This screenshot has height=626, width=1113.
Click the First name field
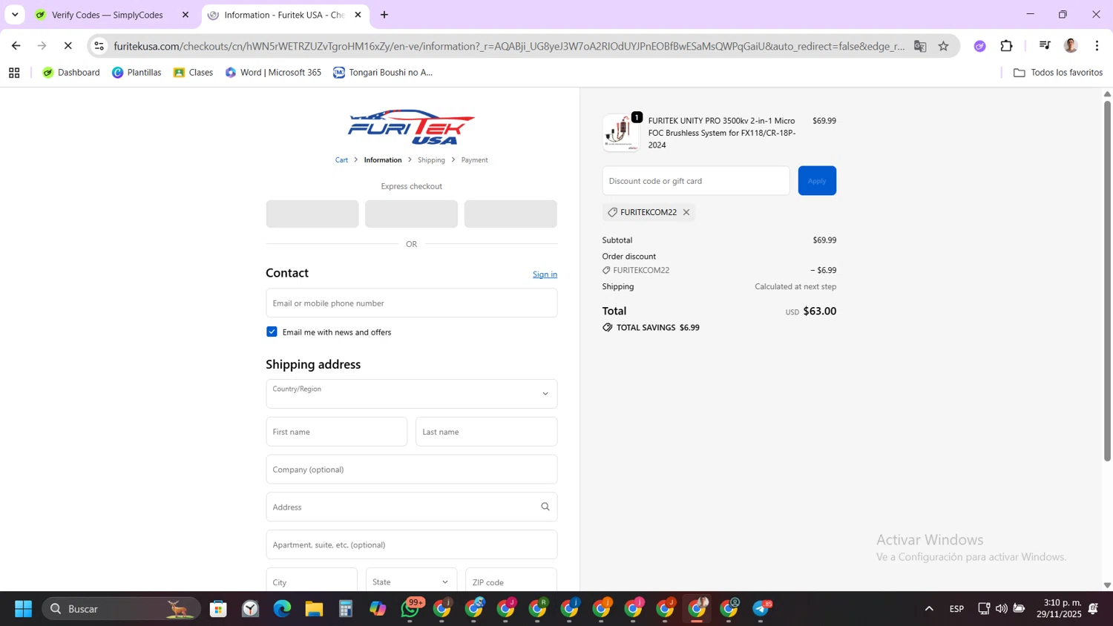click(x=336, y=432)
